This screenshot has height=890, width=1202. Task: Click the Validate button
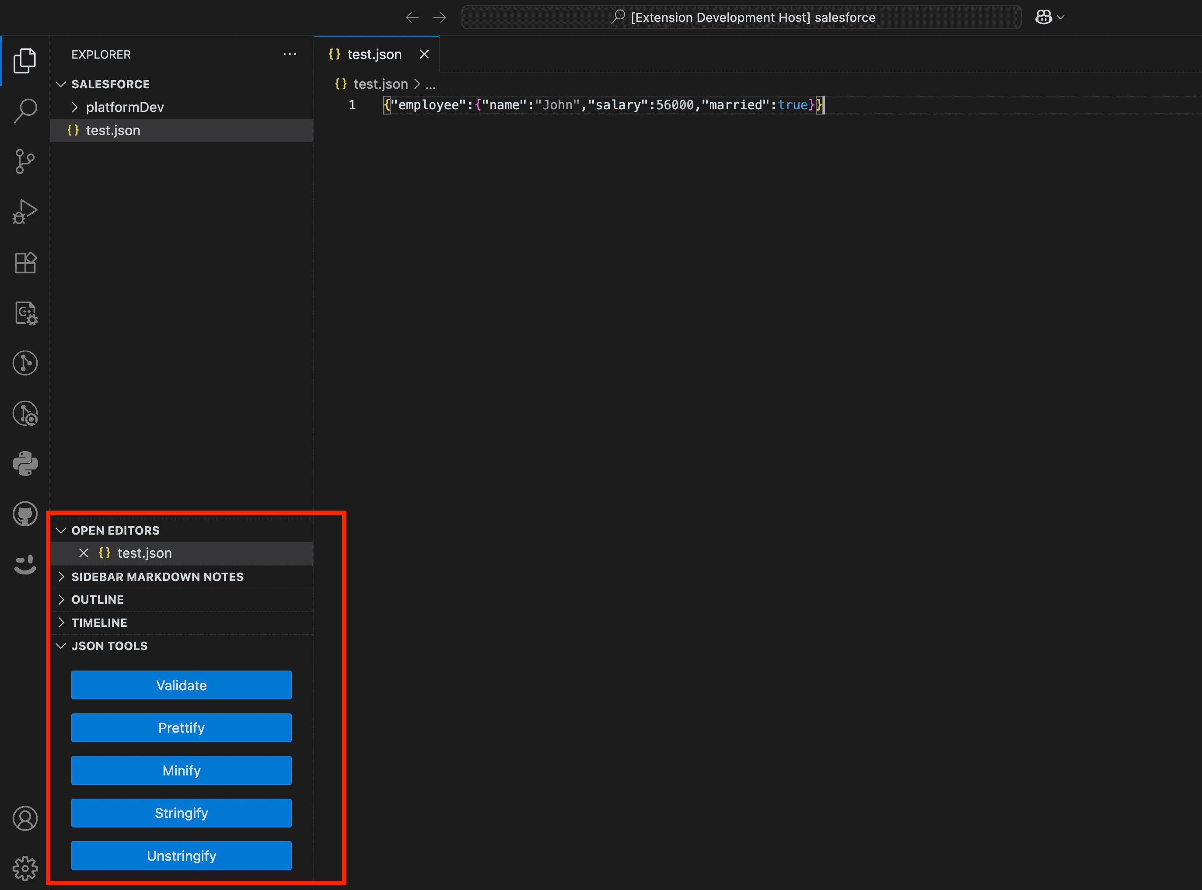click(181, 685)
